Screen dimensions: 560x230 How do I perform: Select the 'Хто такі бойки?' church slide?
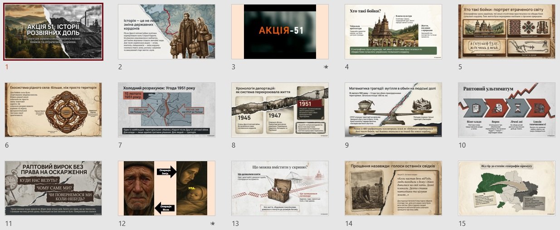[393, 32]
